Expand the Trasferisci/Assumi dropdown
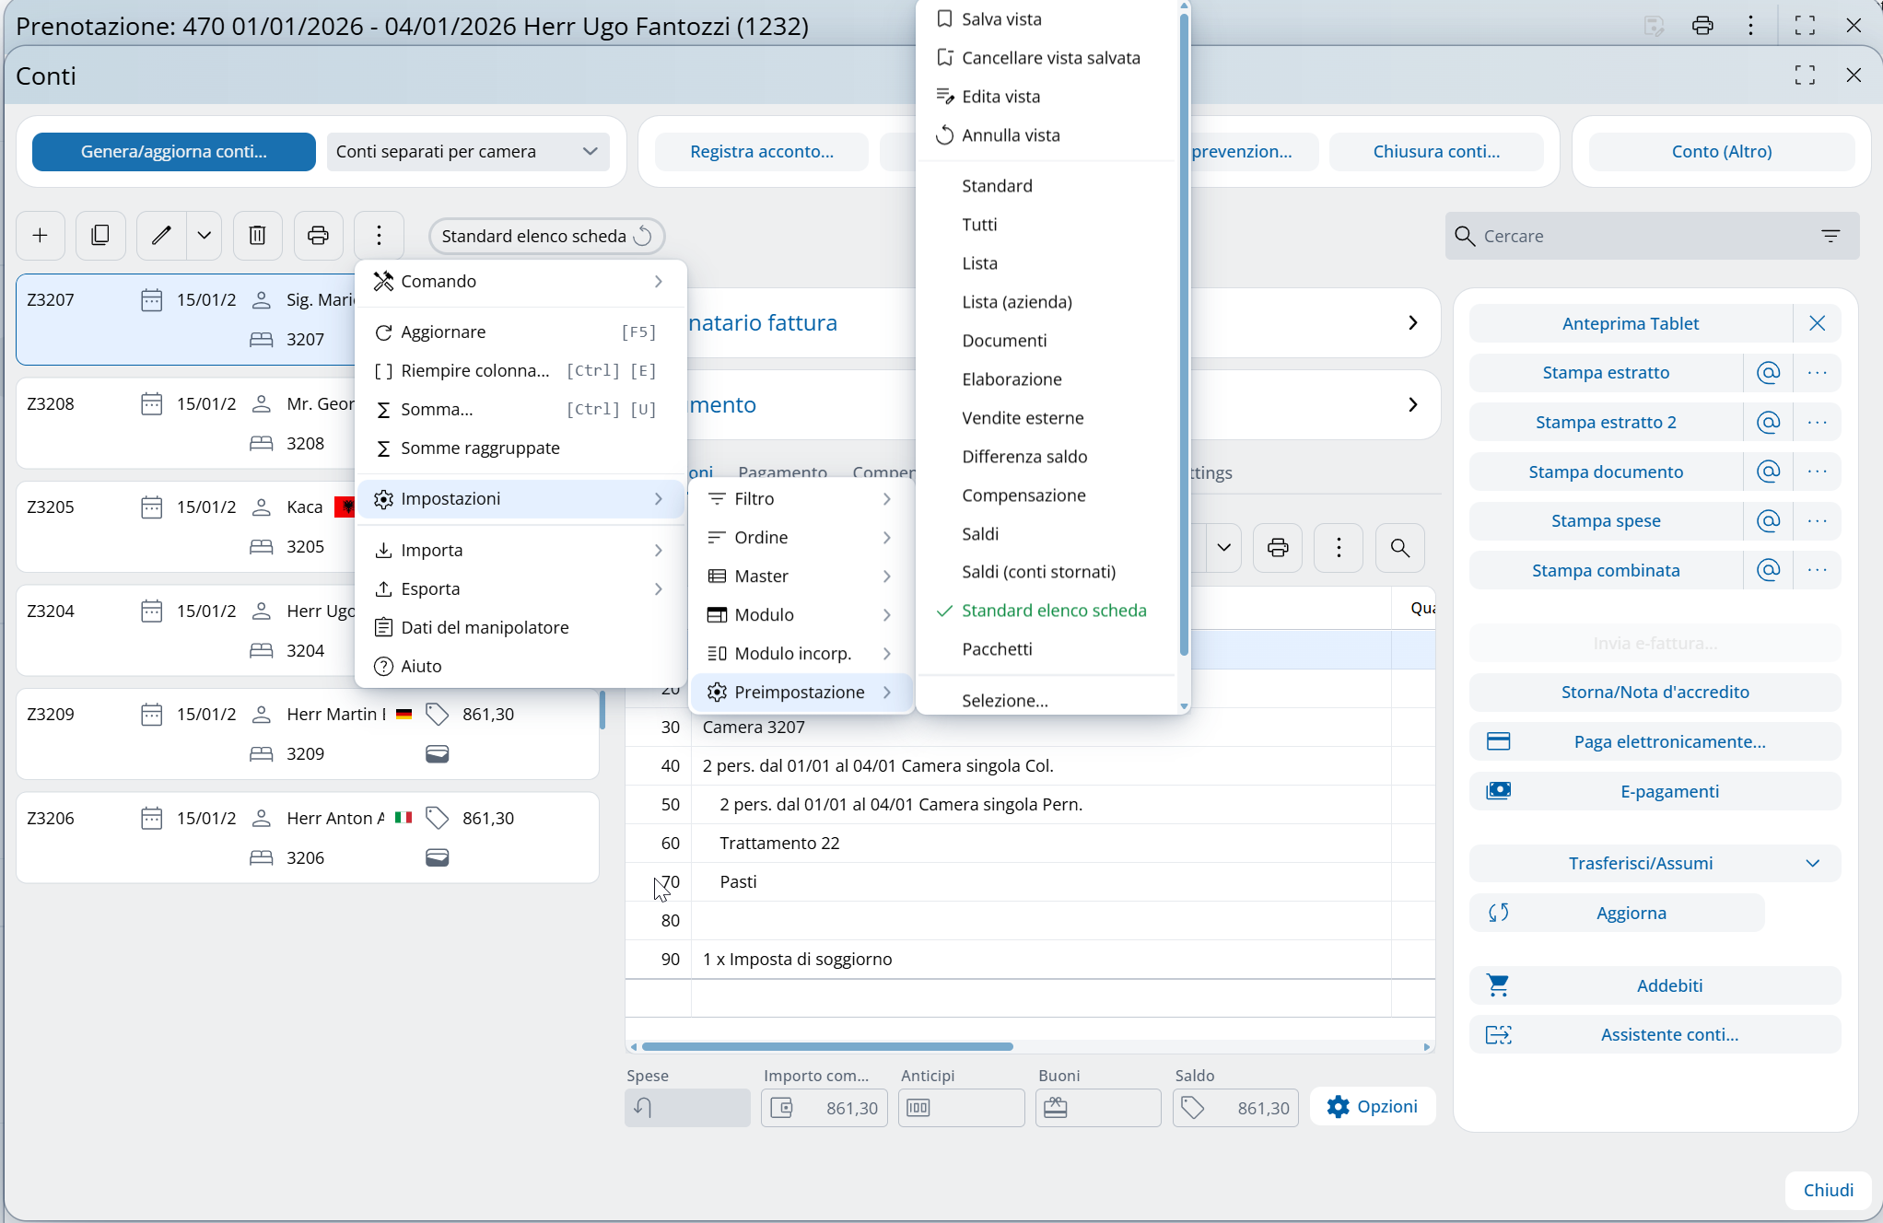Image resolution: width=1883 pixels, height=1223 pixels. coord(1812,863)
